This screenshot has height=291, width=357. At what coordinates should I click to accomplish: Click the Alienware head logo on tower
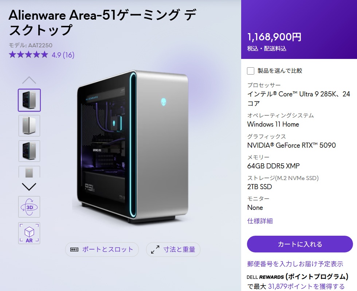[164, 102]
